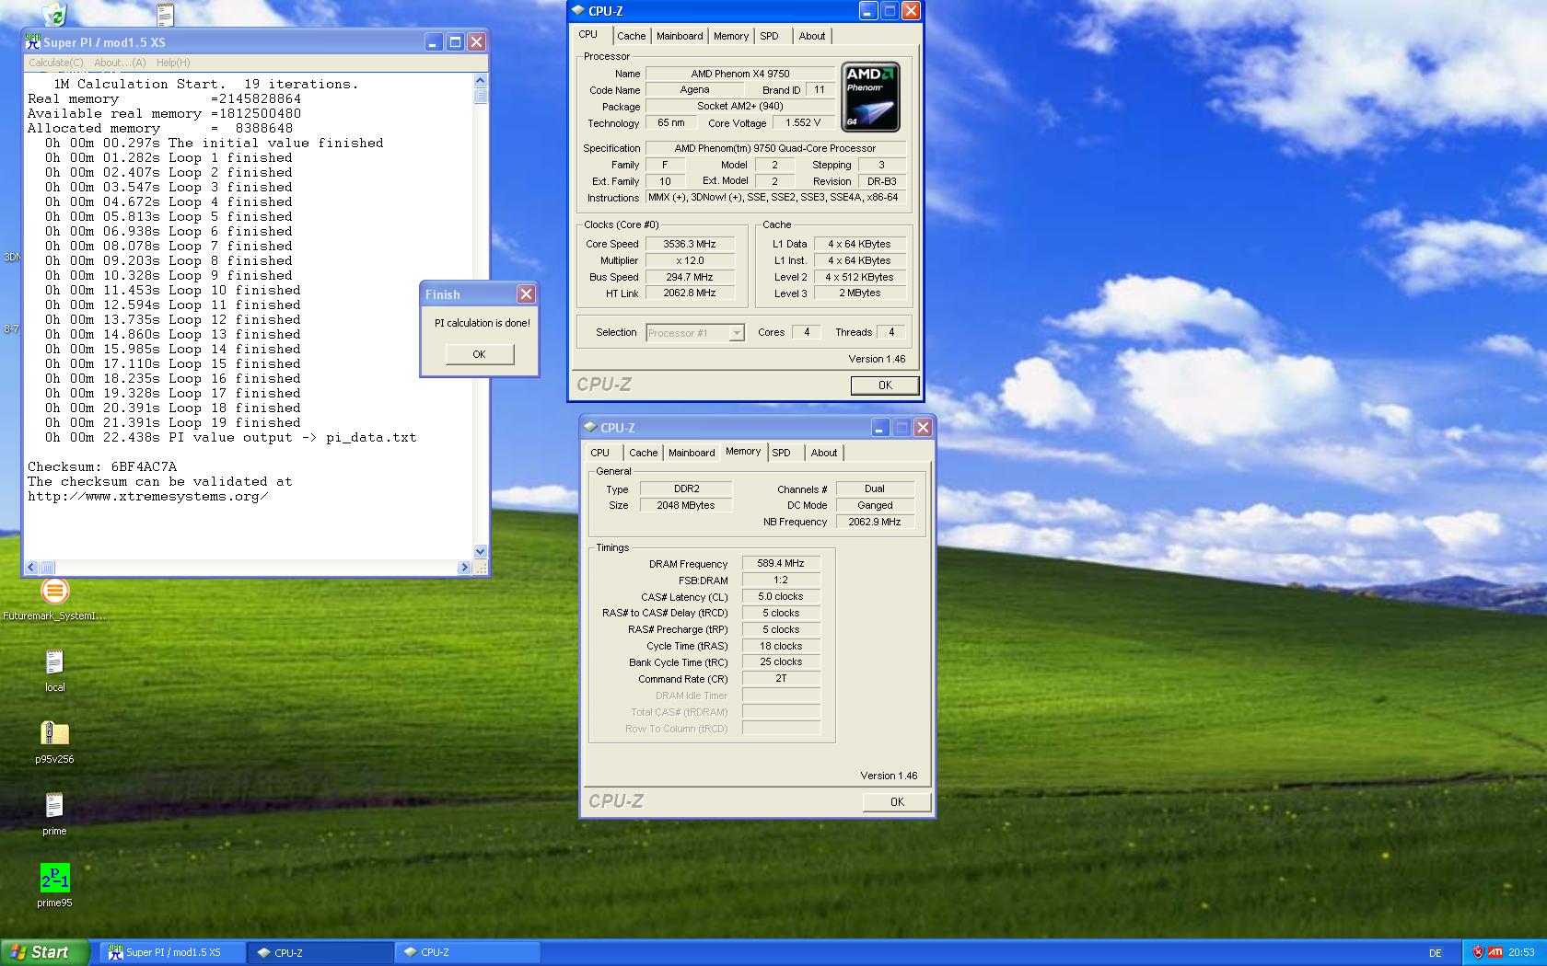Select Cache tab in lower CPU-Z window
Screen dimensions: 1547x966
(x=643, y=453)
